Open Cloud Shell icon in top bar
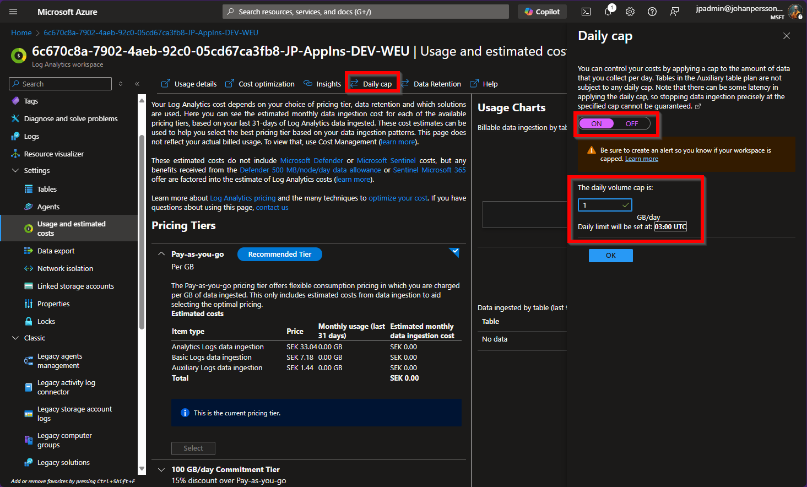807x487 pixels. pos(586,12)
